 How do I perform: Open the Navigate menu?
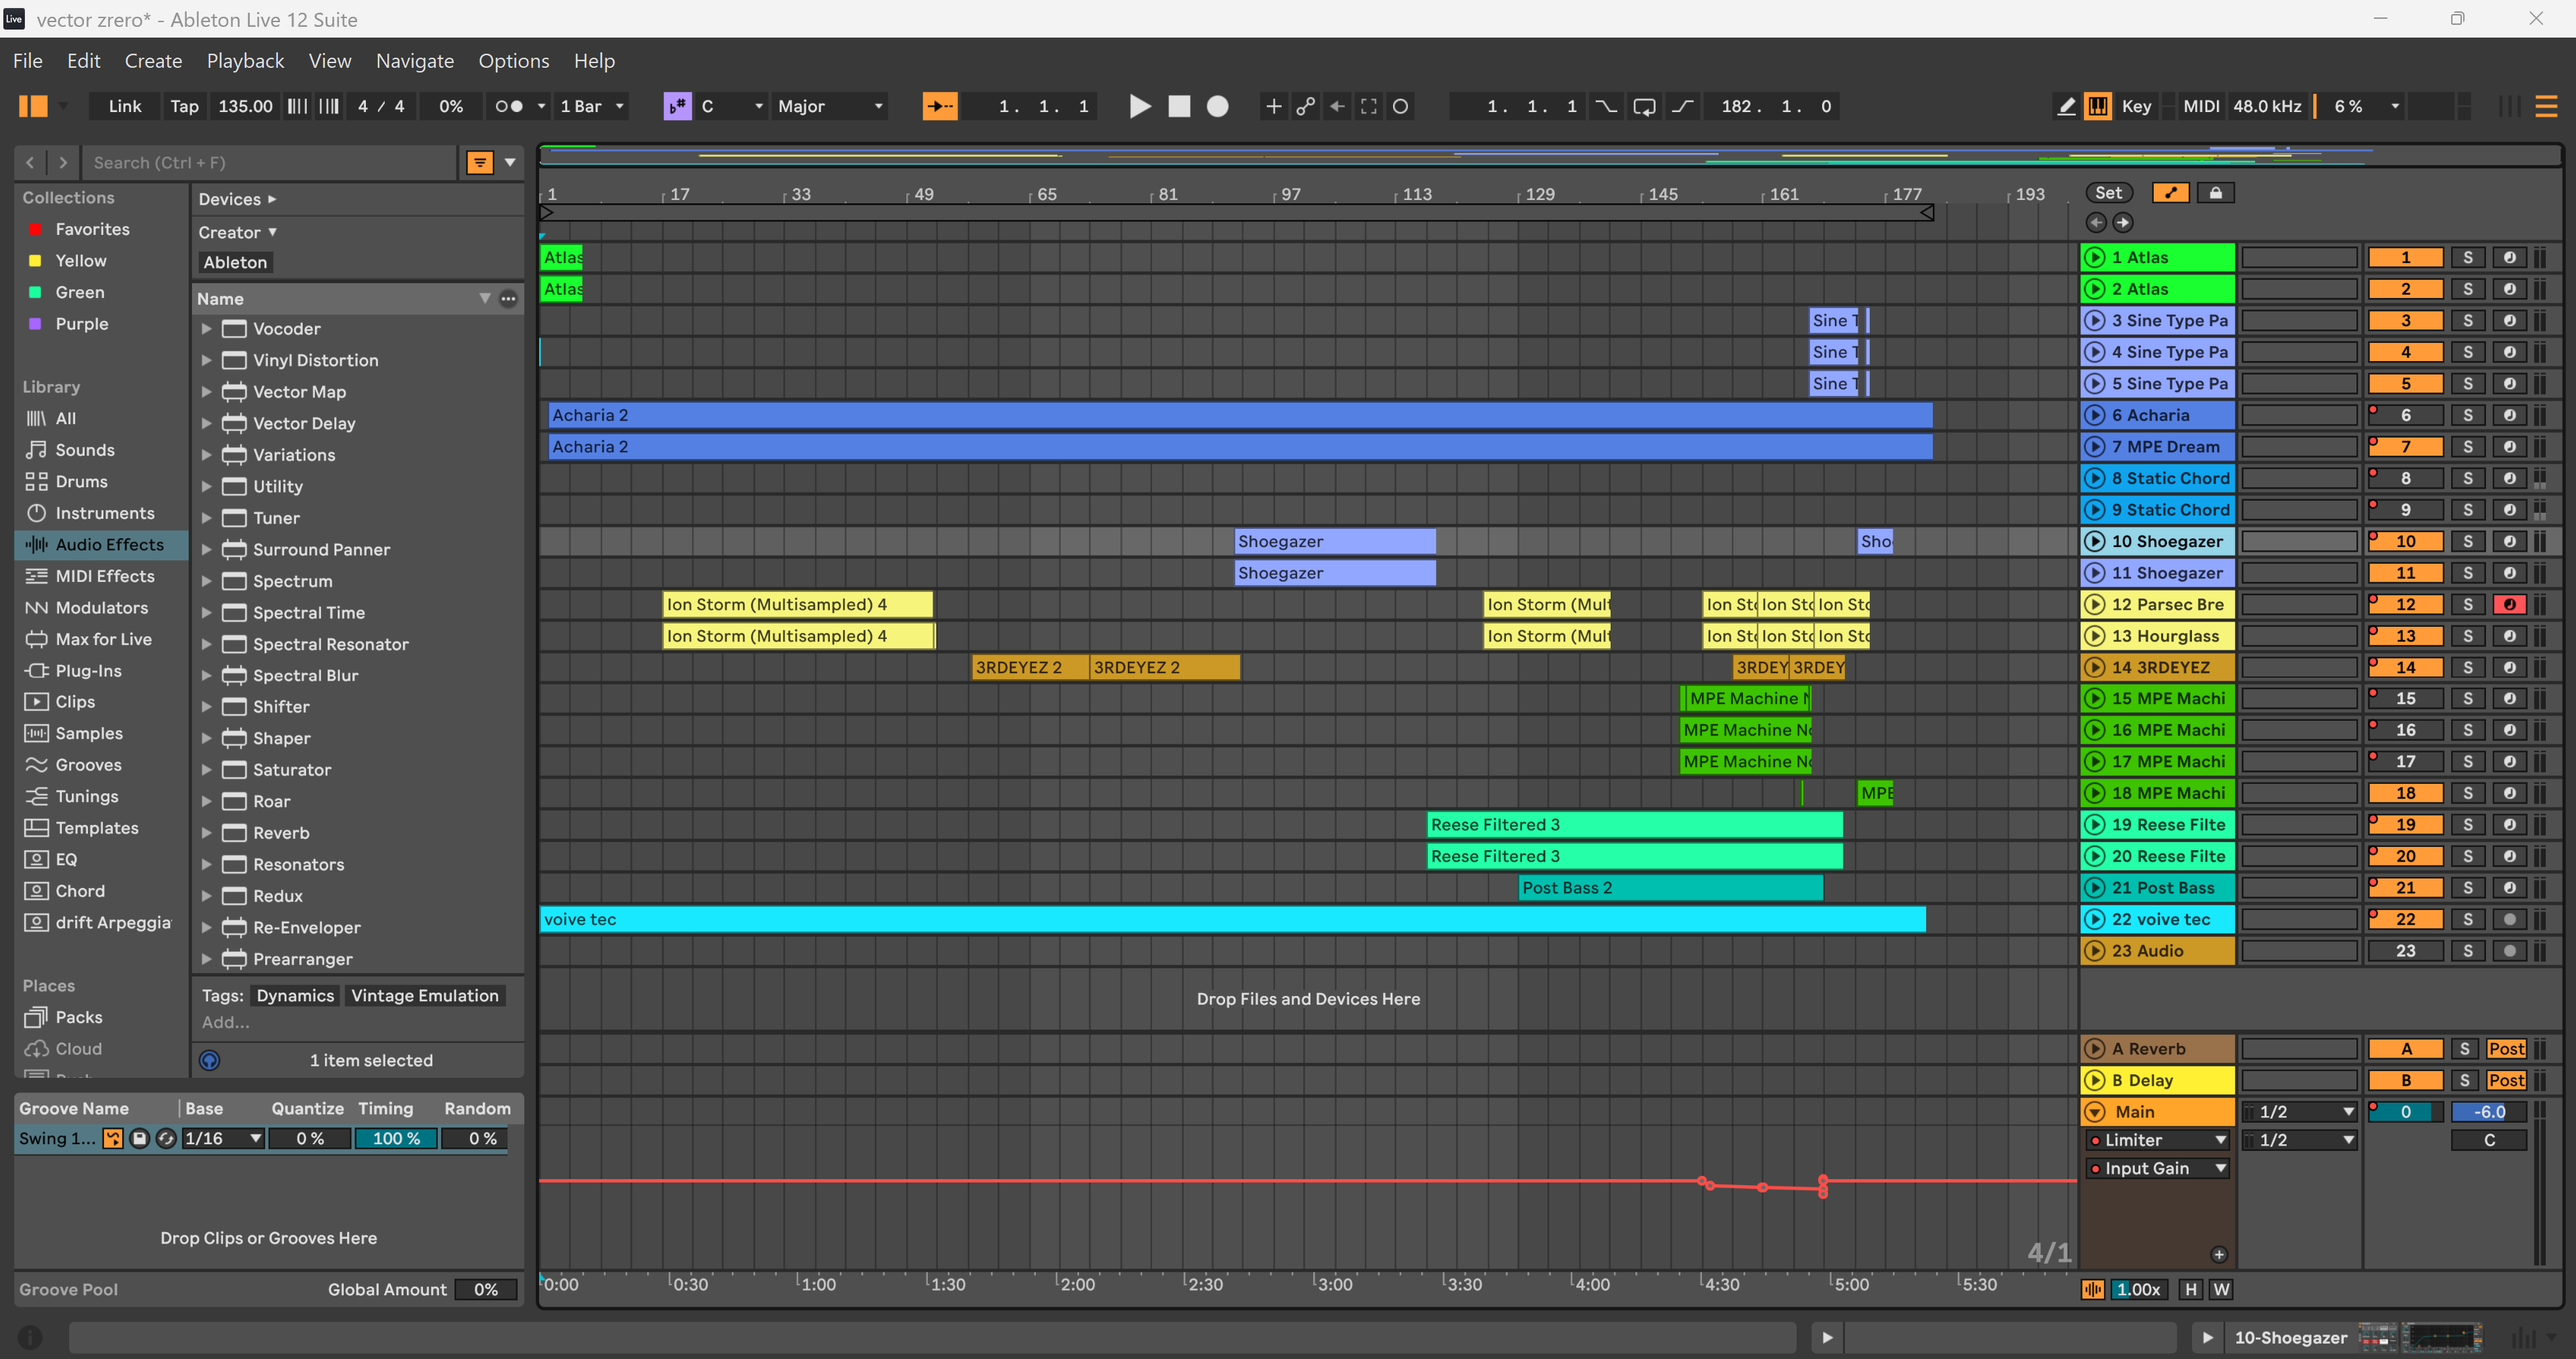tap(414, 61)
